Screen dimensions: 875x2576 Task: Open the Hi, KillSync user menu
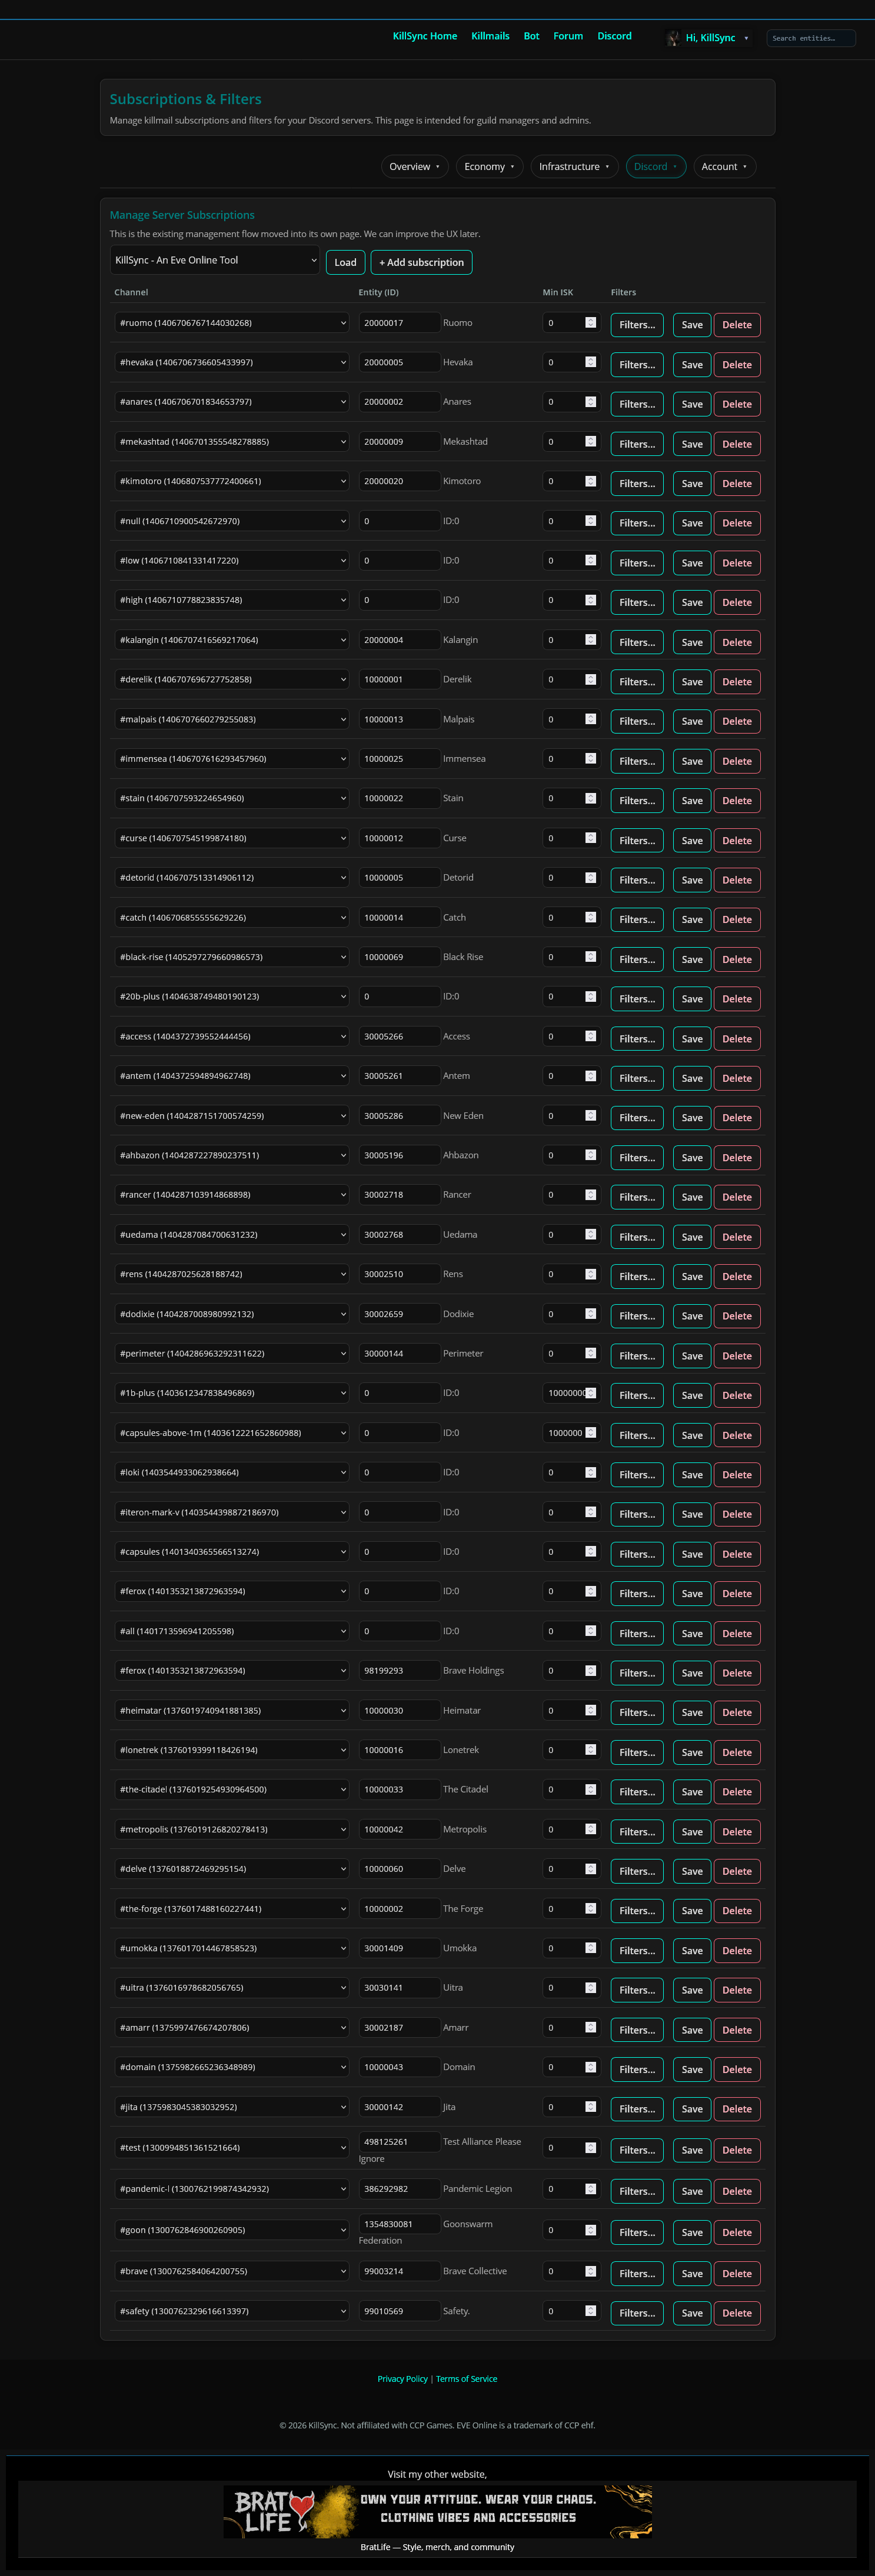tap(716, 38)
